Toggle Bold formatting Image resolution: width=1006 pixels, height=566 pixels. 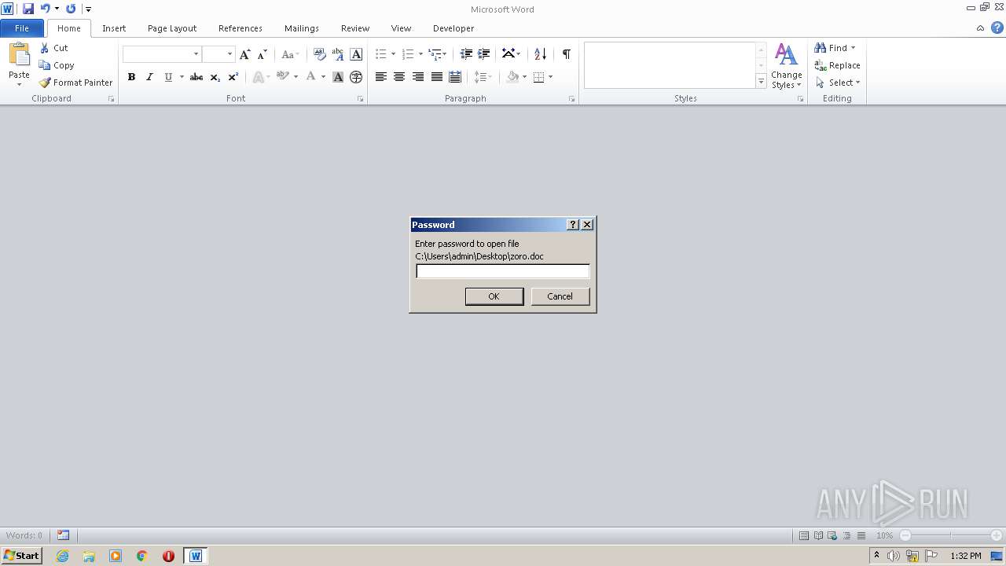pyautogui.click(x=131, y=77)
